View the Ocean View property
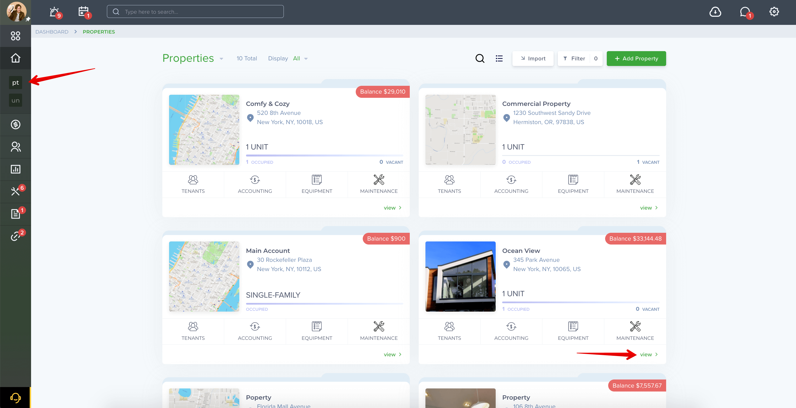 (x=649, y=354)
